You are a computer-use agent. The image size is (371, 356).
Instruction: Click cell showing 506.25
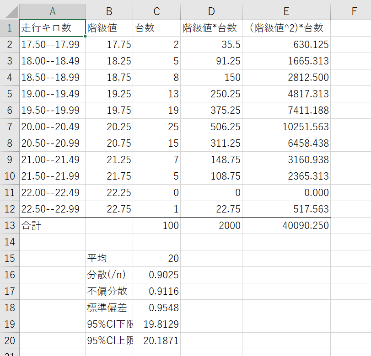point(211,127)
